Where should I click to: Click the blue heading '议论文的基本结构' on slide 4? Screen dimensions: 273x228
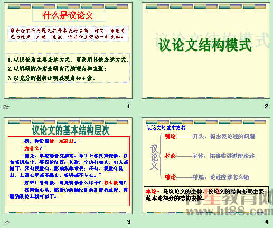click(x=166, y=127)
